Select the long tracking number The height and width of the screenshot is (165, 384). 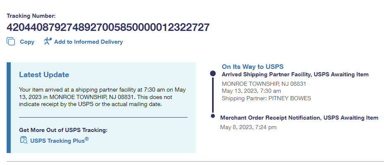pos(108,28)
